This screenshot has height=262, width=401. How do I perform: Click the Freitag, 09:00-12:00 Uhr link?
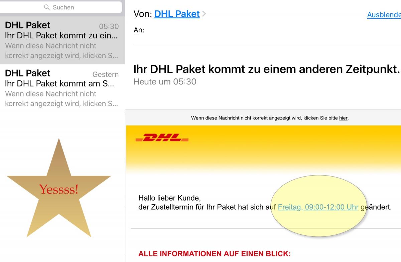pyautogui.click(x=318, y=207)
